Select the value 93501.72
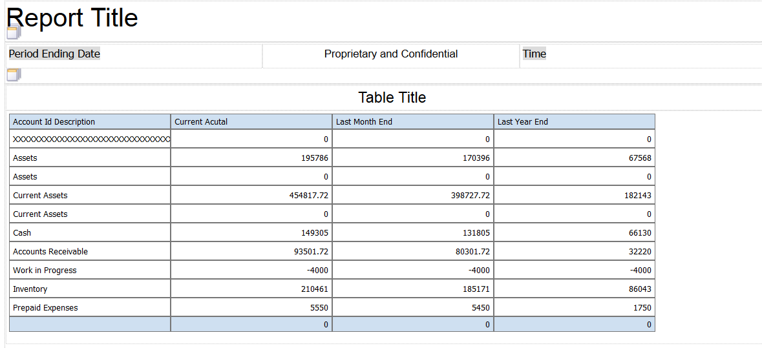The width and height of the screenshot is (762, 348). 310,251
